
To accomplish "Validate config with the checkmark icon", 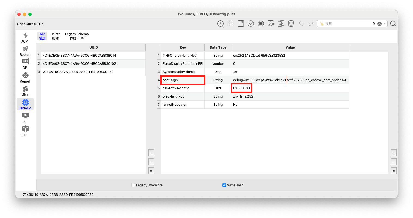I will [x=251, y=24].
